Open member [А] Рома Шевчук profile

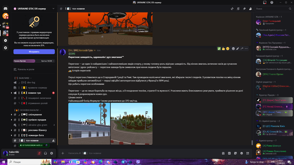[274, 146]
